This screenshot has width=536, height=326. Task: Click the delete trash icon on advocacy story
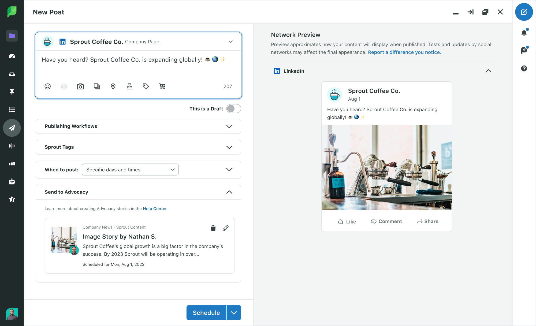(x=213, y=228)
